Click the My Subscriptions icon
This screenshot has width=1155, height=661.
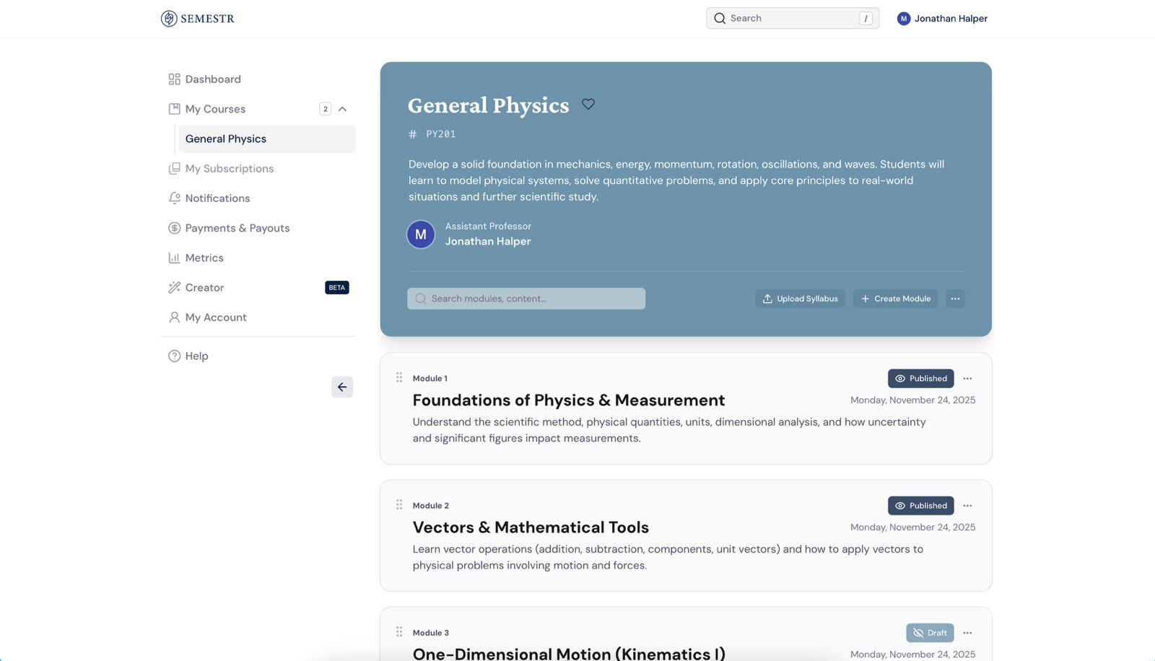pos(174,168)
